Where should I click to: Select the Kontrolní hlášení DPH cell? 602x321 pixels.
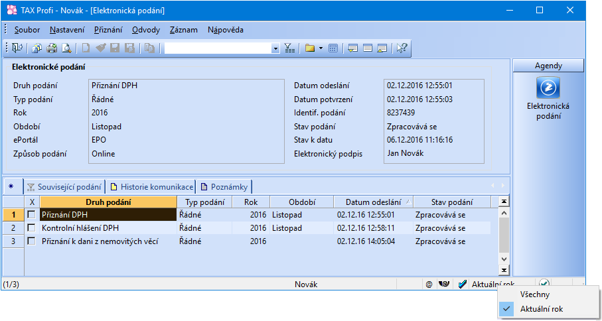point(108,228)
